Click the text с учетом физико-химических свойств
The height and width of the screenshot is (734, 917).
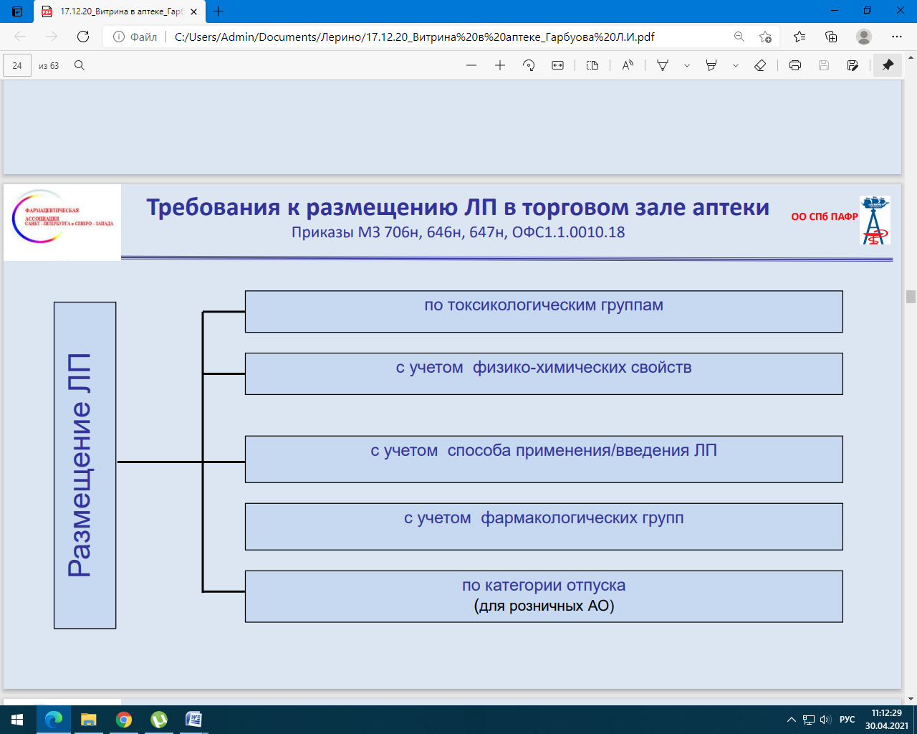(x=544, y=368)
